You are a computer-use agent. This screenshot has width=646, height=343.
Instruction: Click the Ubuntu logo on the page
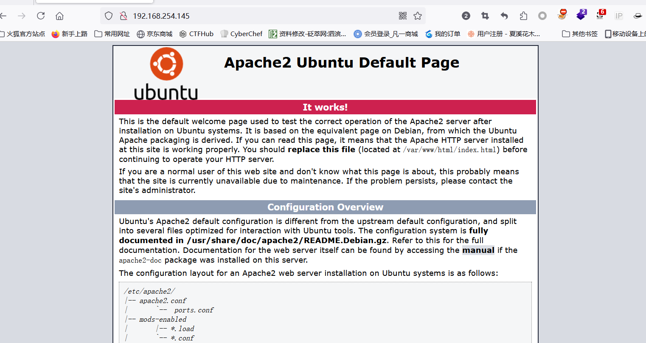166,74
